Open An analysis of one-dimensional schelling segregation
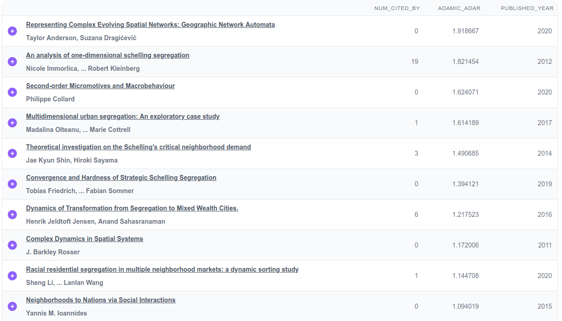Screen dimensions: 562x321 pyautogui.click(x=107, y=55)
